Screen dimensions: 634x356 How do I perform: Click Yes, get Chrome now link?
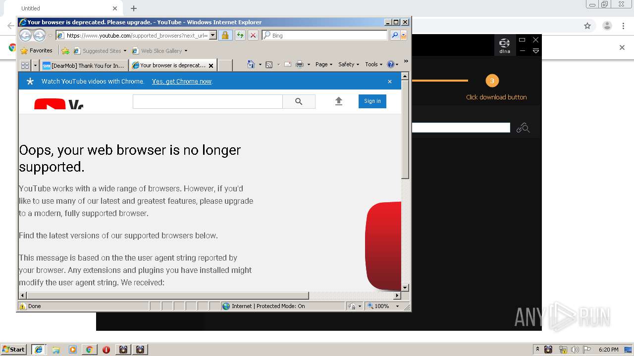(x=182, y=82)
